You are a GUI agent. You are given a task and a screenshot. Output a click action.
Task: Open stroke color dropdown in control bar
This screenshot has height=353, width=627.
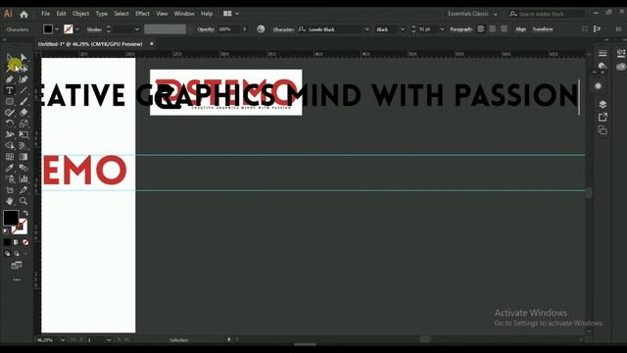77,29
